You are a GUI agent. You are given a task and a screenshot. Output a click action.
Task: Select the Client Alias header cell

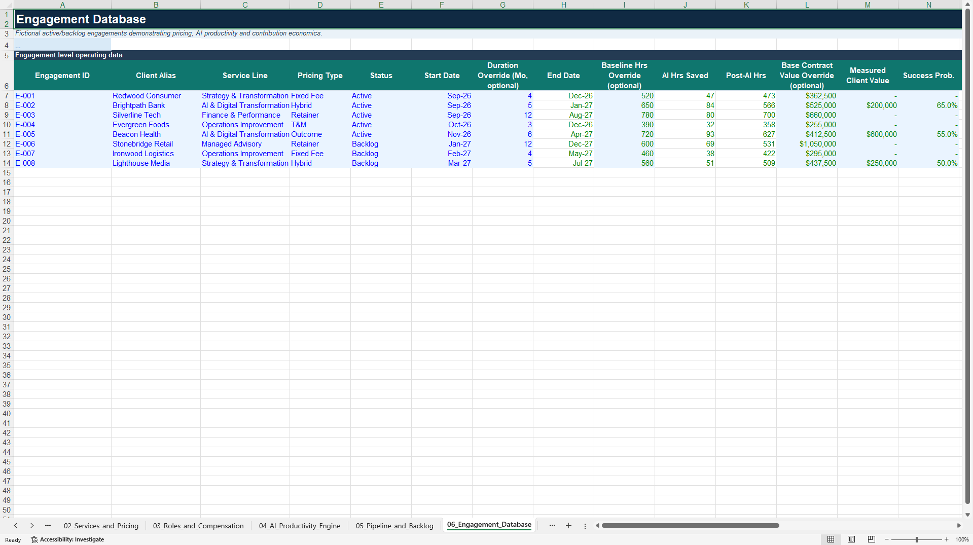156,76
